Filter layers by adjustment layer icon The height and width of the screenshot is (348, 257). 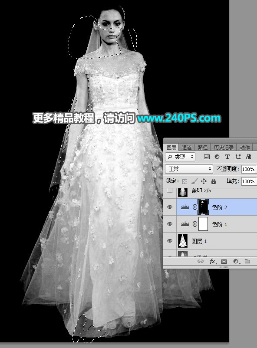[x=217, y=157]
